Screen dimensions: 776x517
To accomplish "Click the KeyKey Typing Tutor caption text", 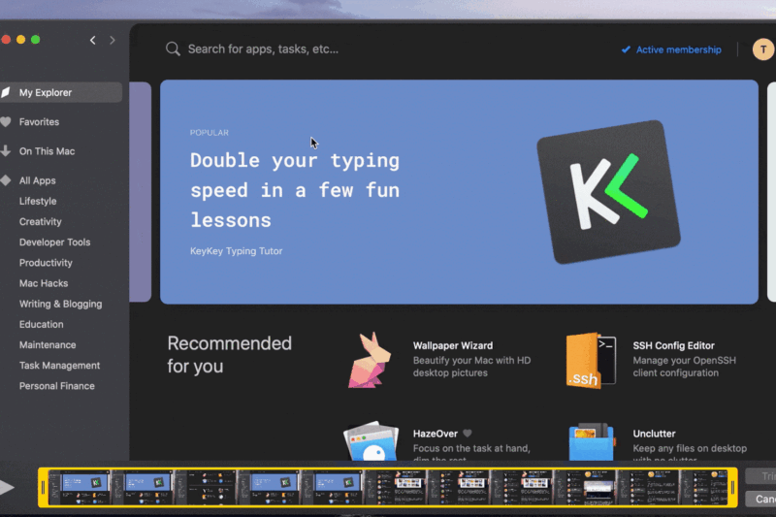I will (236, 251).
